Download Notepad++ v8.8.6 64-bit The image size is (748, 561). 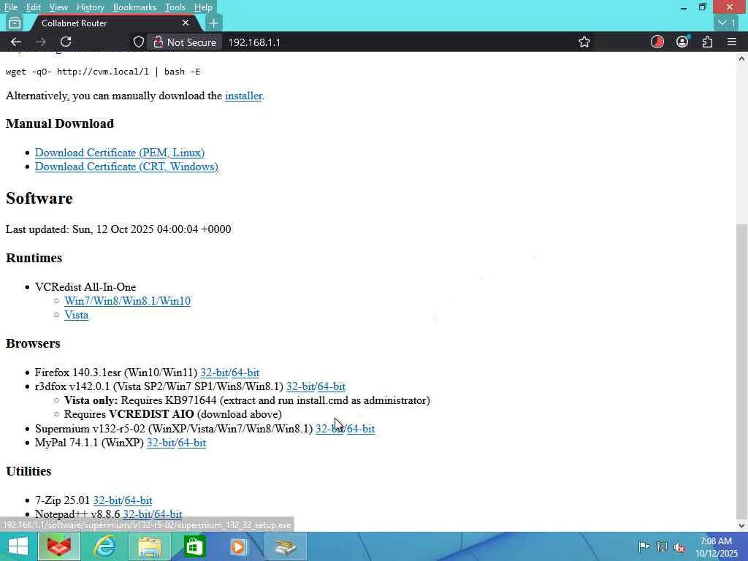(x=169, y=514)
